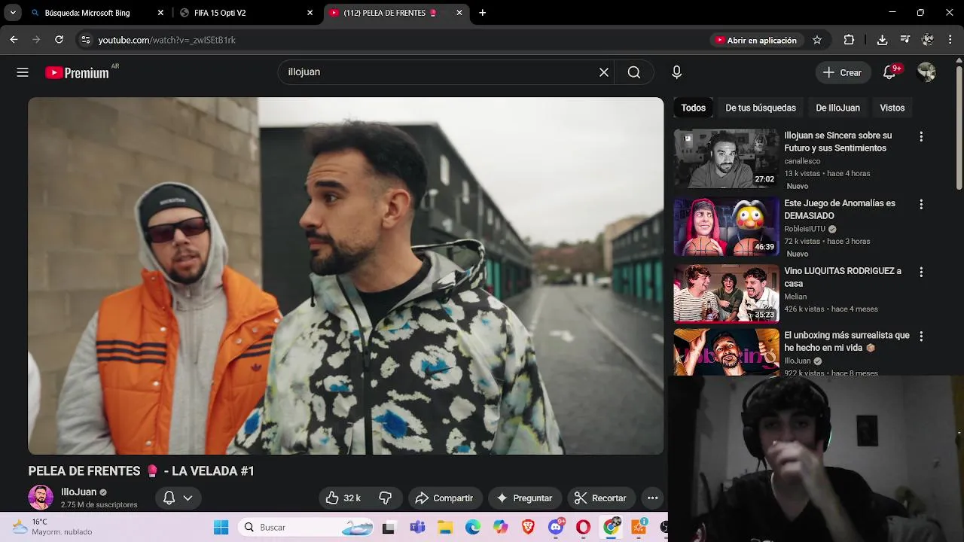Start voice search with microphone icon
The image size is (964, 542).
pyautogui.click(x=676, y=72)
